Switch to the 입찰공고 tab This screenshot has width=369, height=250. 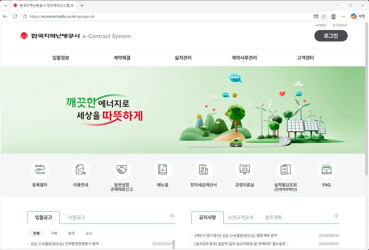point(44,217)
